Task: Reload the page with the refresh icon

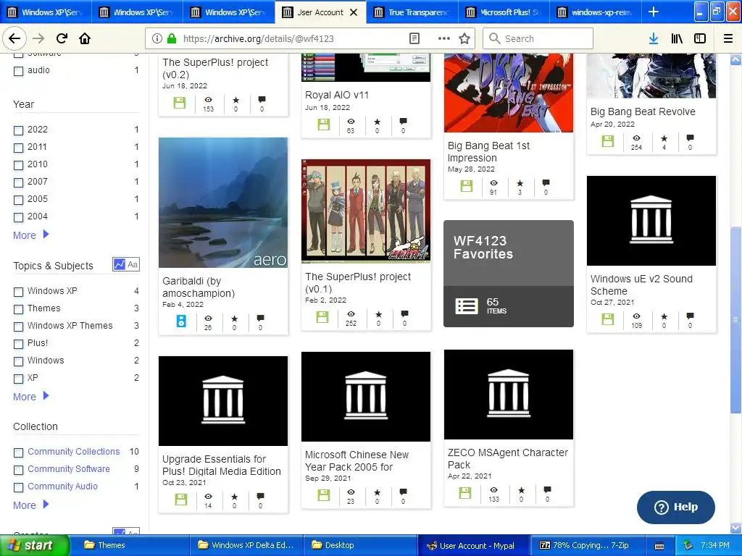Action: (62, 38)
